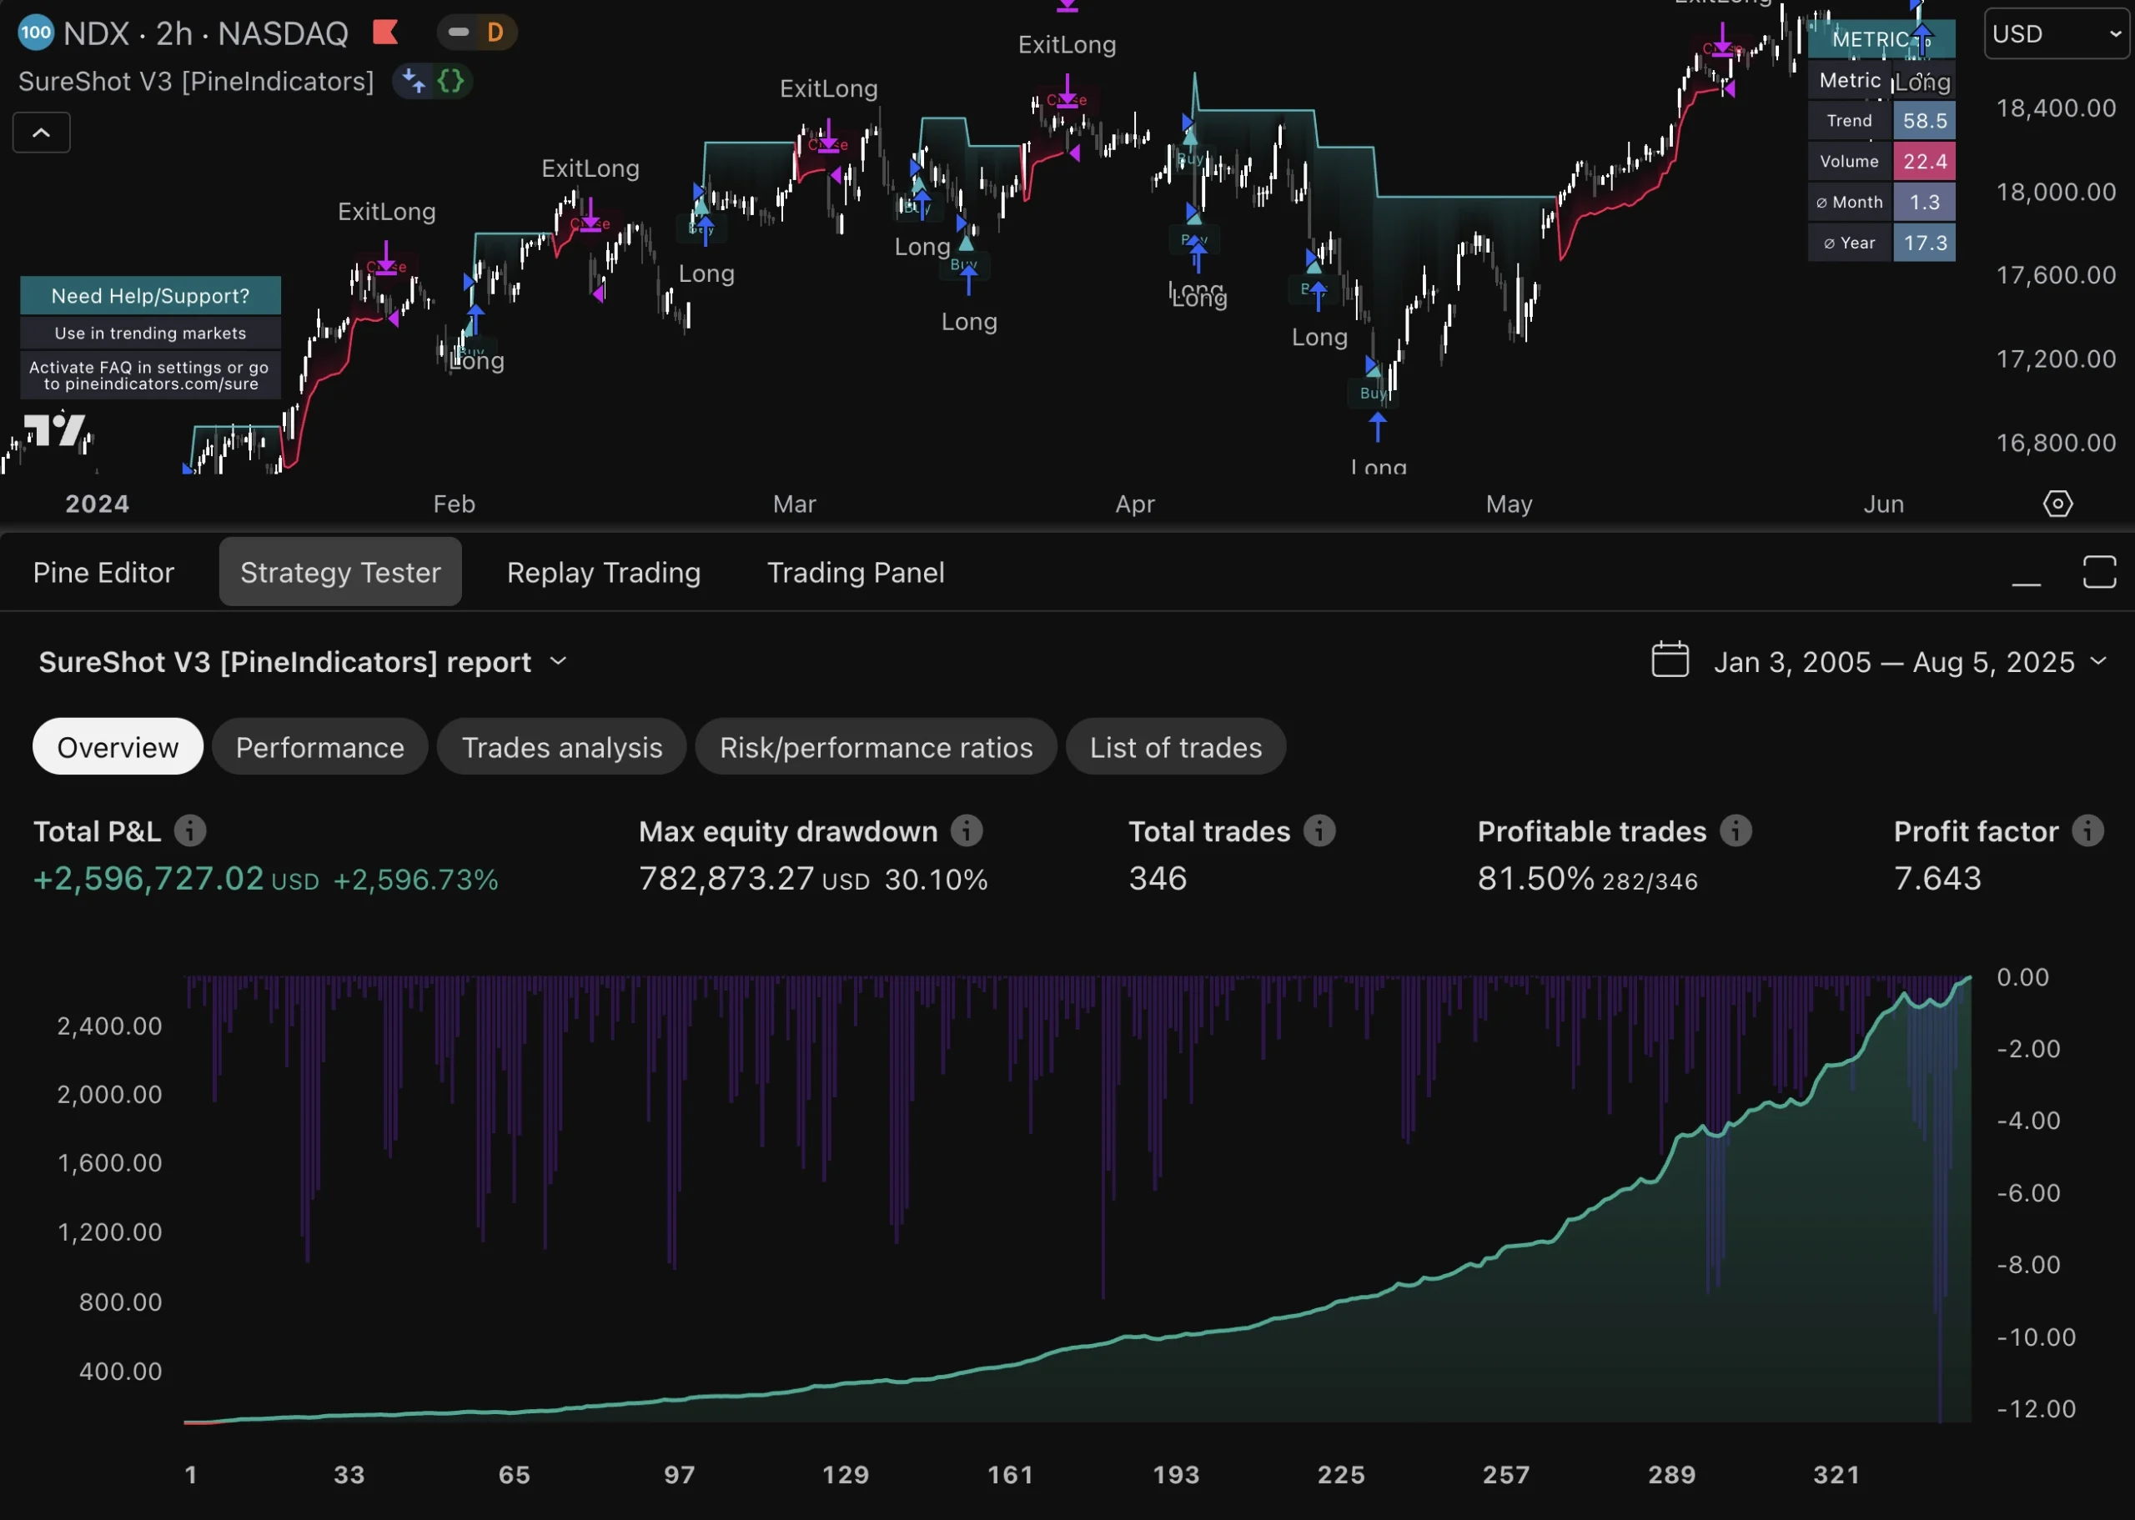
Task: Open chart settings via the gear icon
Action: 2057,504
